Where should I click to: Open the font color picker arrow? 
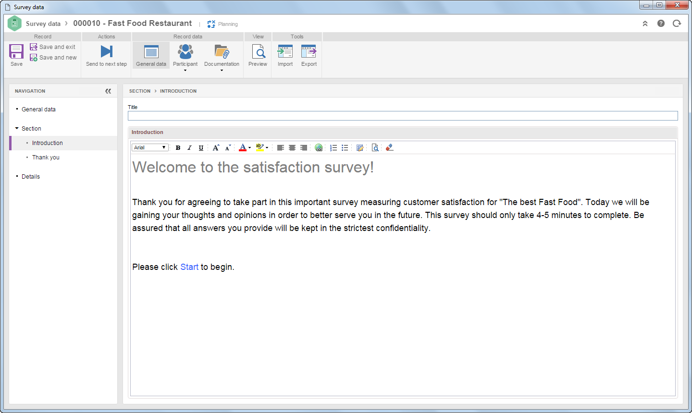point(249,148)
